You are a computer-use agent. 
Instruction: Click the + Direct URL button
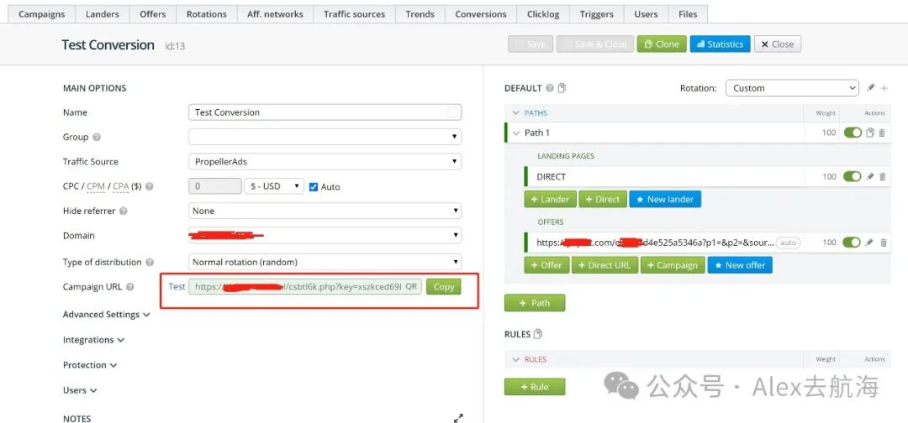pyautogui.click(x=604, y=265)
